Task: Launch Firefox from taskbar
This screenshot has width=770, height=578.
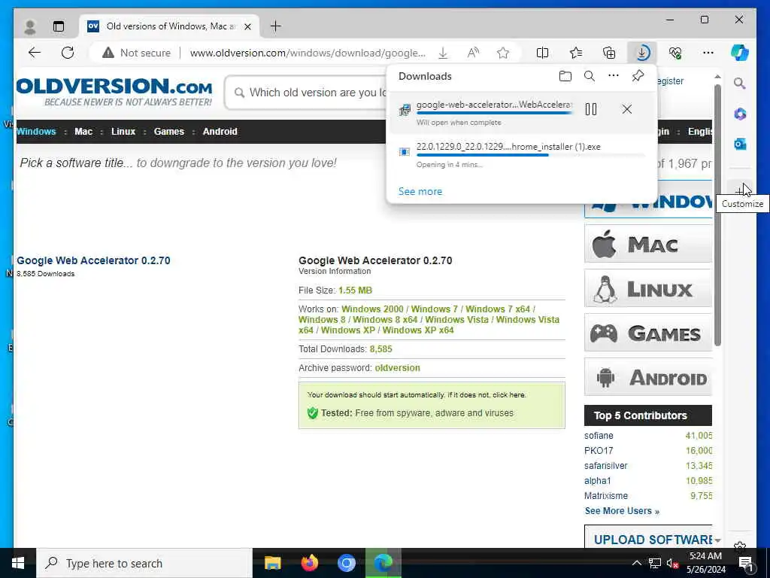Action: pyautogui.click(x=309, y=563)
